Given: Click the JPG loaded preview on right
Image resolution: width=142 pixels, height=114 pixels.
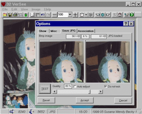Looking at the screenshot, I should click(108, 62).
